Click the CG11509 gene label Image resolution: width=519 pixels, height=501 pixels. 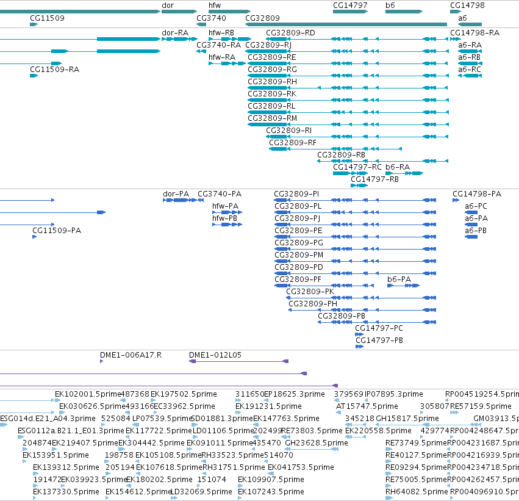[47, 18]
